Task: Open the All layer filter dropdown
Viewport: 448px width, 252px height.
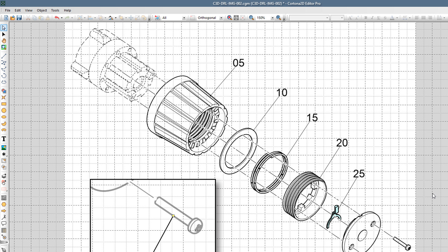Action: pos(184,18)
